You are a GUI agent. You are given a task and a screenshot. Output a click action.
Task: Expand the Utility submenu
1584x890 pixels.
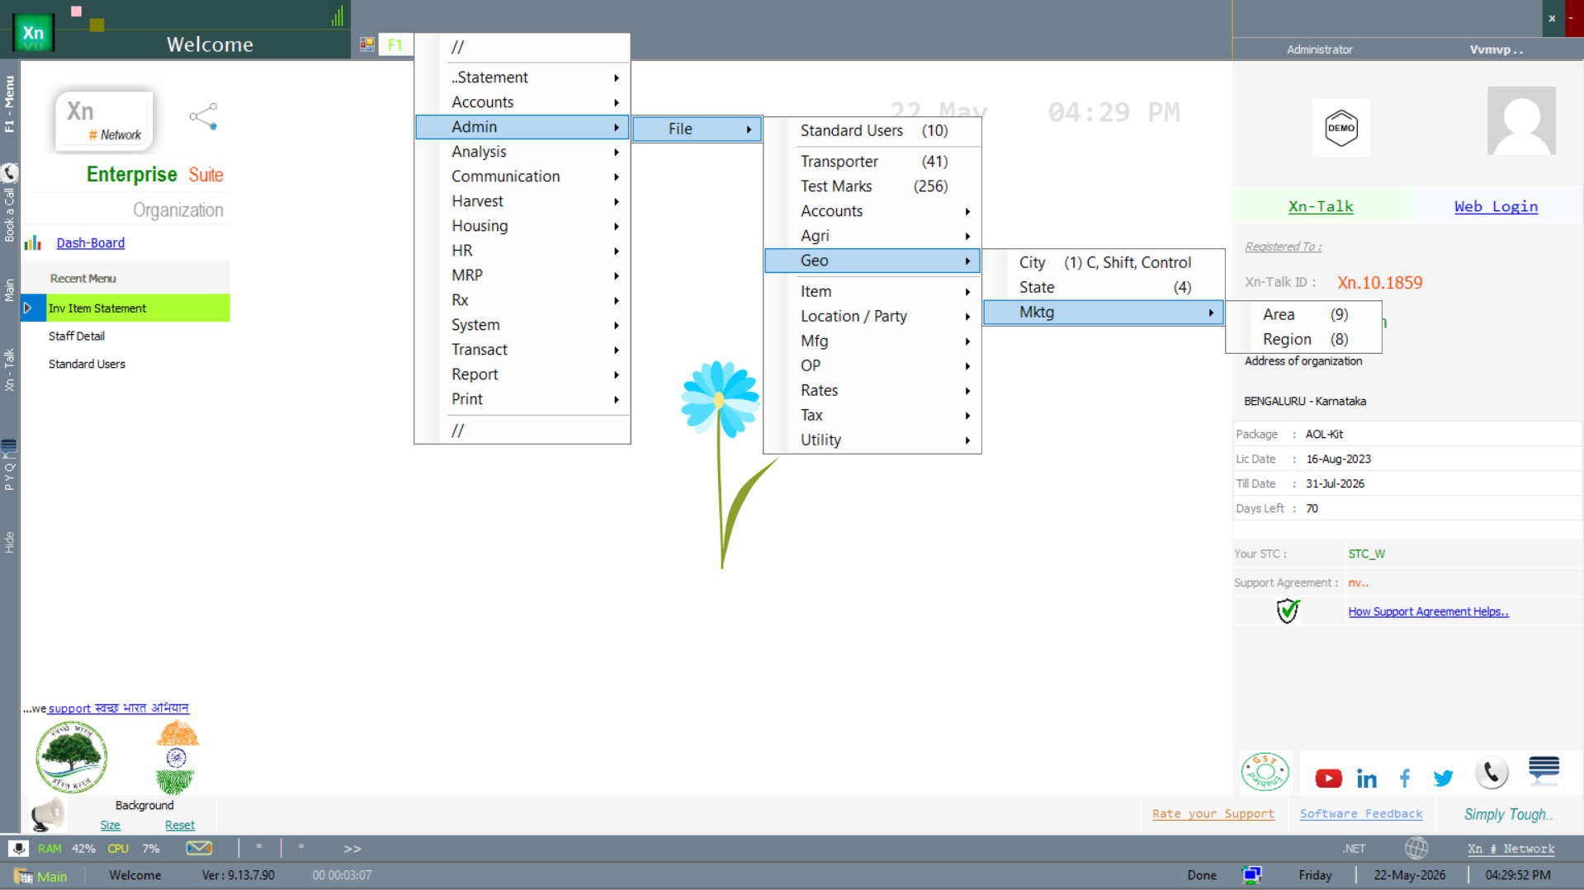(x=872, y=440)
